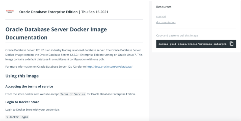This screenshot has width=241, height=121.
Task: Click the 'Login to Docker Store' heading
Action: (22, 102)
